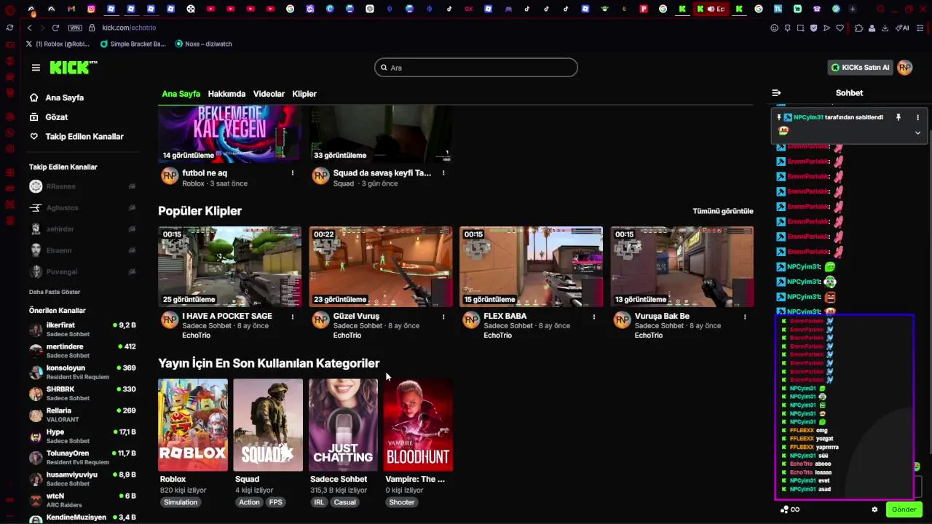Screen dimensions: 932x524
Task: Open Gözat in the left sidebar
Action: coord(49,117)
